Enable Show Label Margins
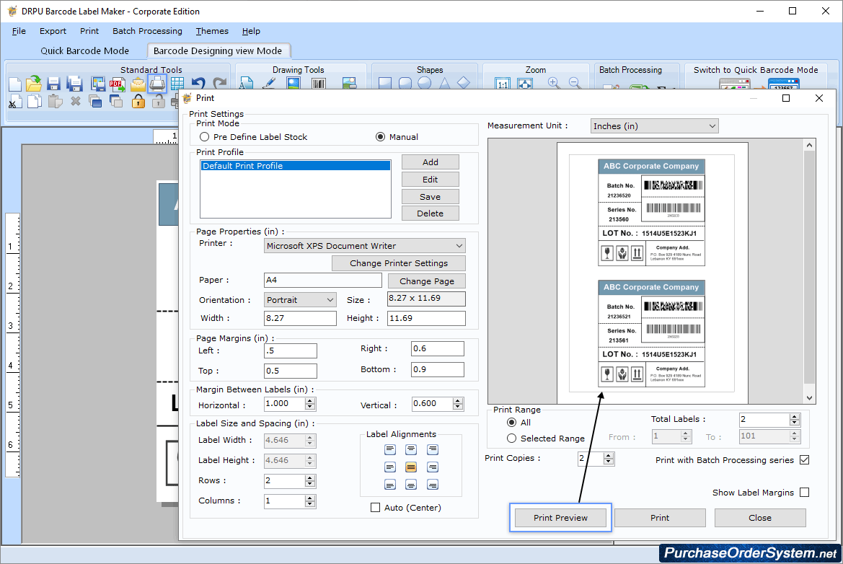The image size is (843, 564). (x=803, y=492)
